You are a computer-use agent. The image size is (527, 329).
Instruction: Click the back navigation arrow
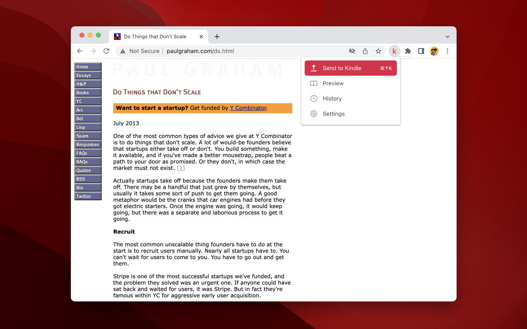click(x=80, y=51)
